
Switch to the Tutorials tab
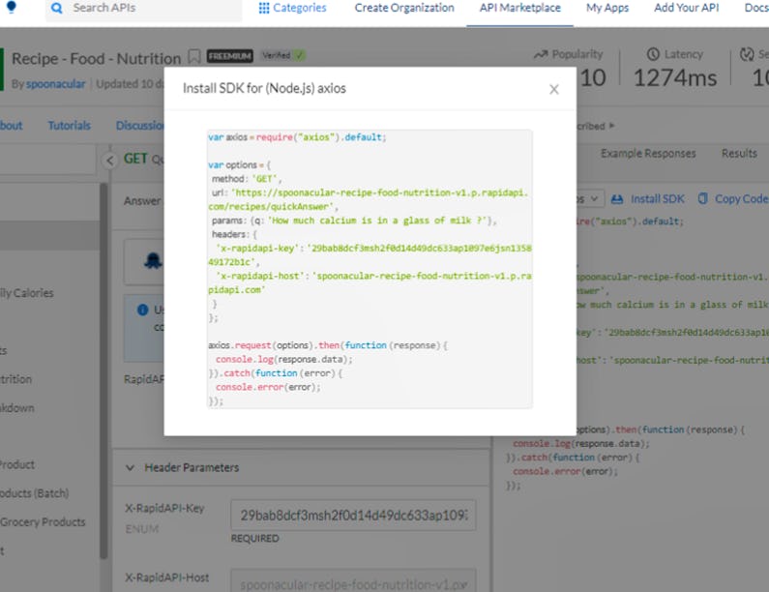[69, 126]
